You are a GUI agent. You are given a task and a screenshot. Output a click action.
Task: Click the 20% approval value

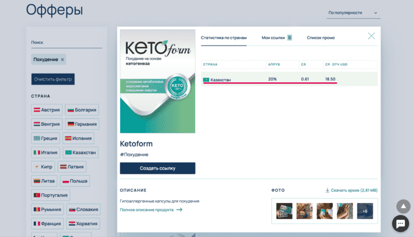pyautogui.click(x=272, y=79)
